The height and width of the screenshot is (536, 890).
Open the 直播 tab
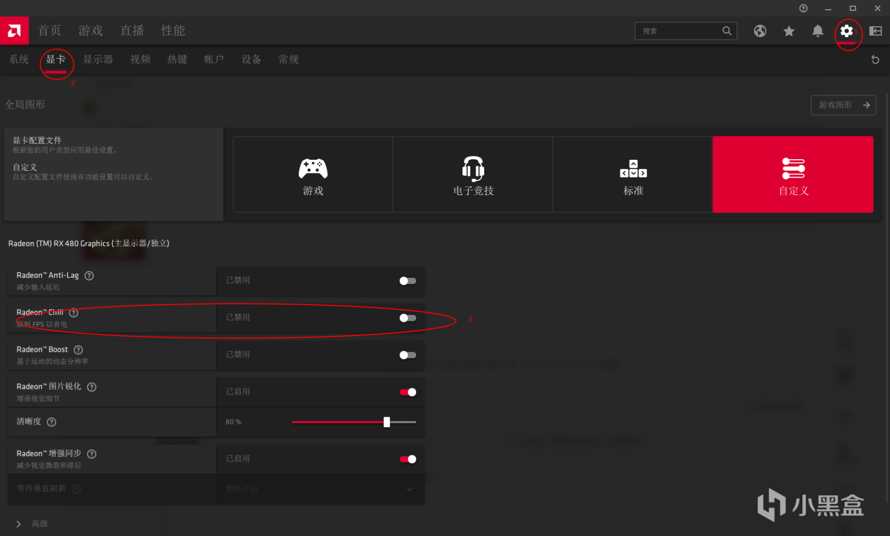click(132, 30)
